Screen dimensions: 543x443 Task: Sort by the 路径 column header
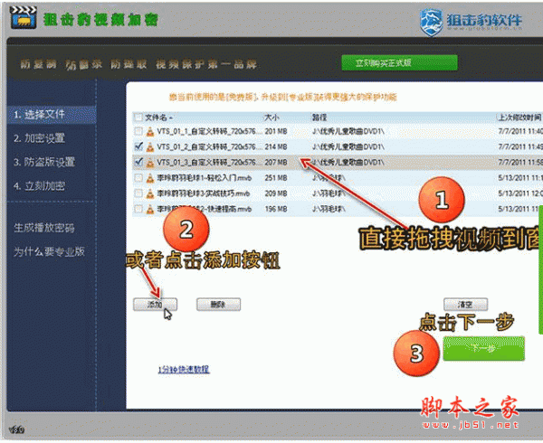click(x=319, y=118)
